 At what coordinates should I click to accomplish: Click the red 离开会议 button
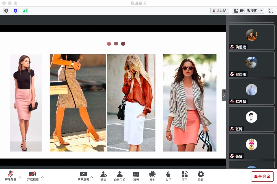point(262,176)
